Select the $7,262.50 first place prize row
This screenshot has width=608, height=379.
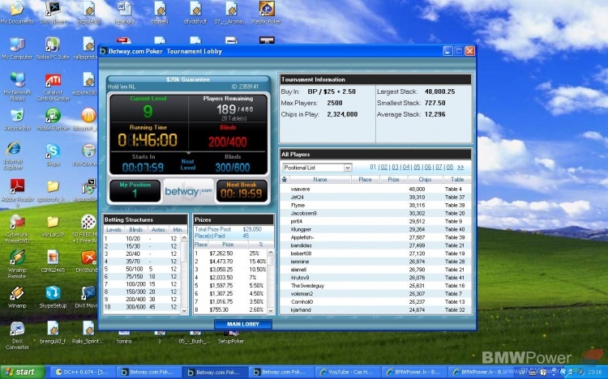point(230,253)
